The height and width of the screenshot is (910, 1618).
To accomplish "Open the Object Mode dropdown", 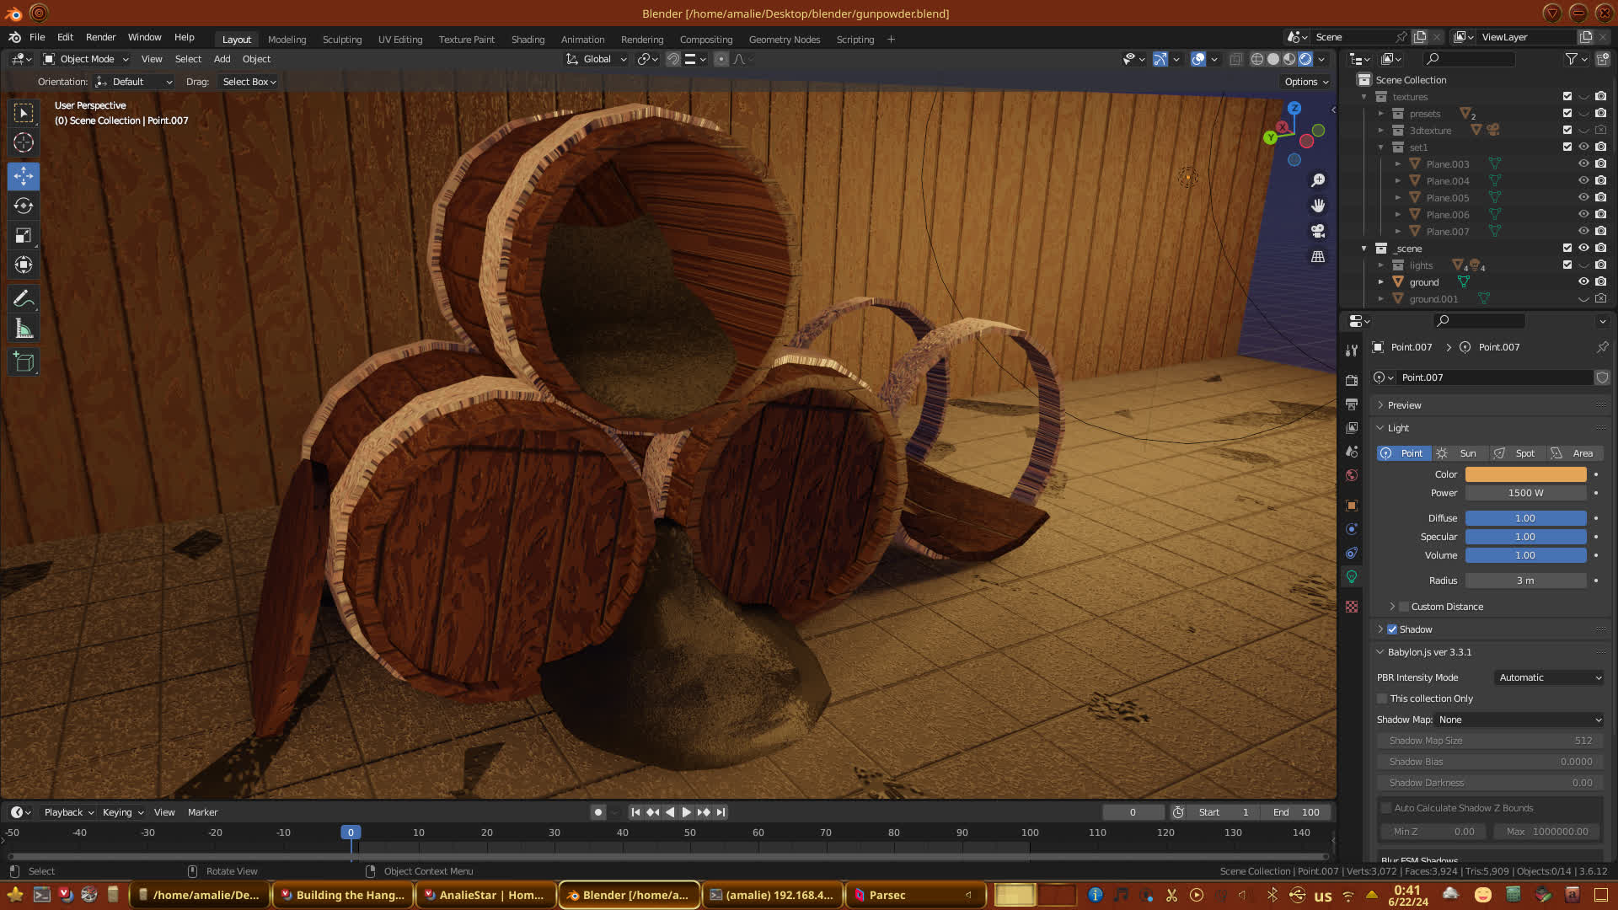I will [x=86, y=59].
